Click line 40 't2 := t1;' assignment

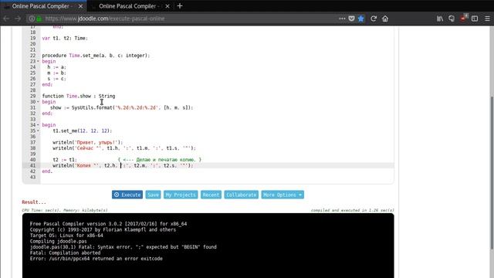point(65,160)
